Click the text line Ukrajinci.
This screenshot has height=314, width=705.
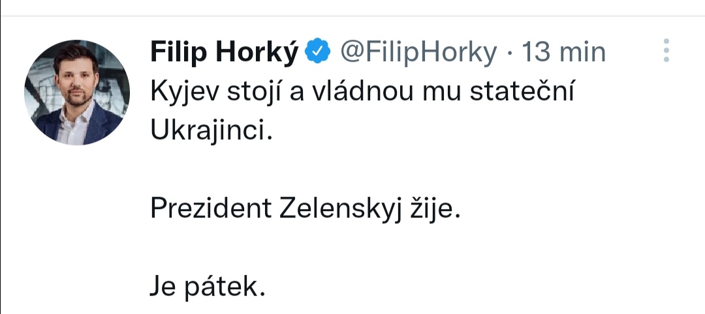coord(210,131)
